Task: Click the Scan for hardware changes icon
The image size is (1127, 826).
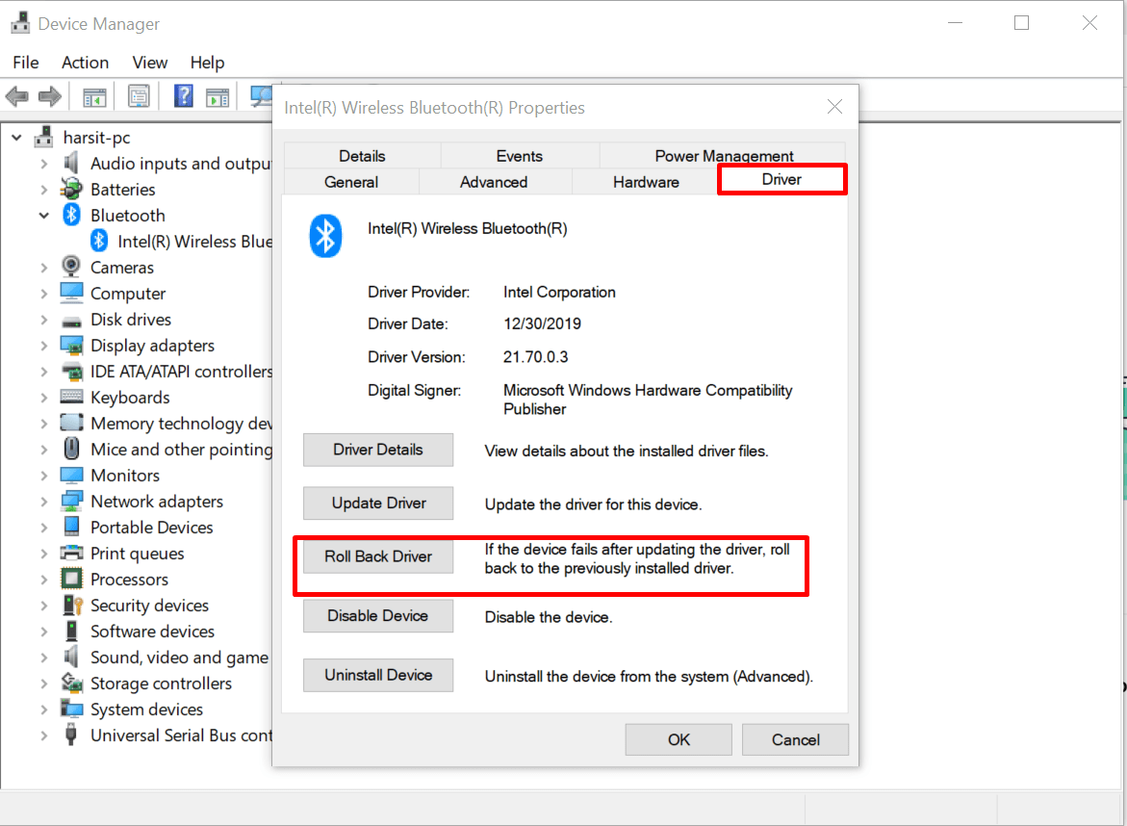Action: 261,95
